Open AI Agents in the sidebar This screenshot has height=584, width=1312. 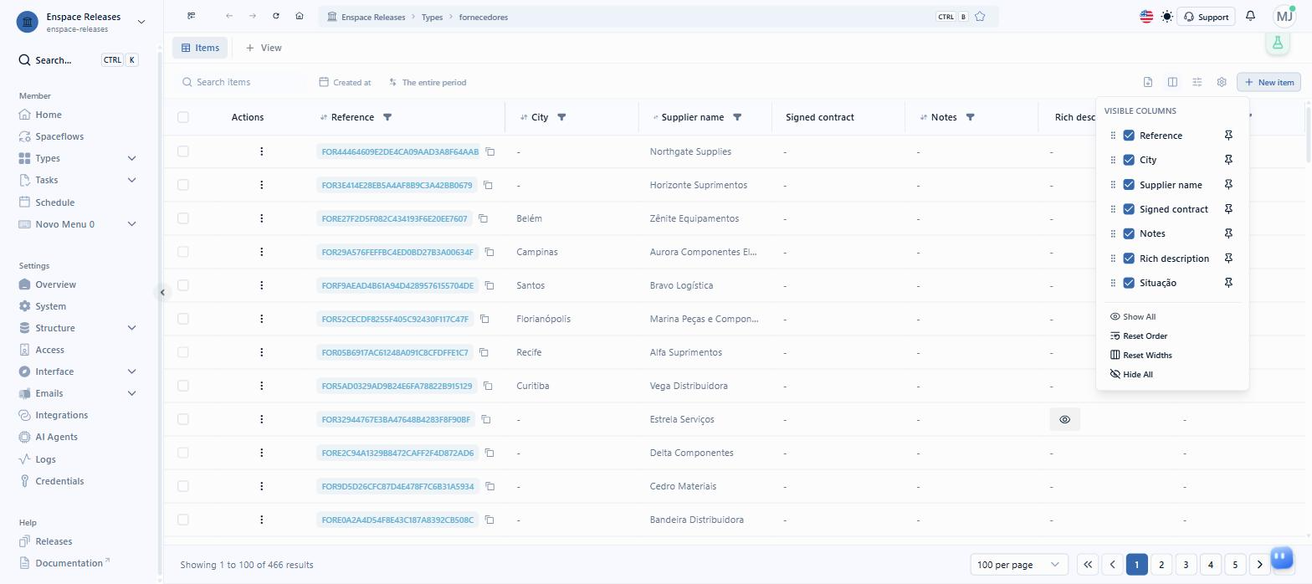coord(56,437)
